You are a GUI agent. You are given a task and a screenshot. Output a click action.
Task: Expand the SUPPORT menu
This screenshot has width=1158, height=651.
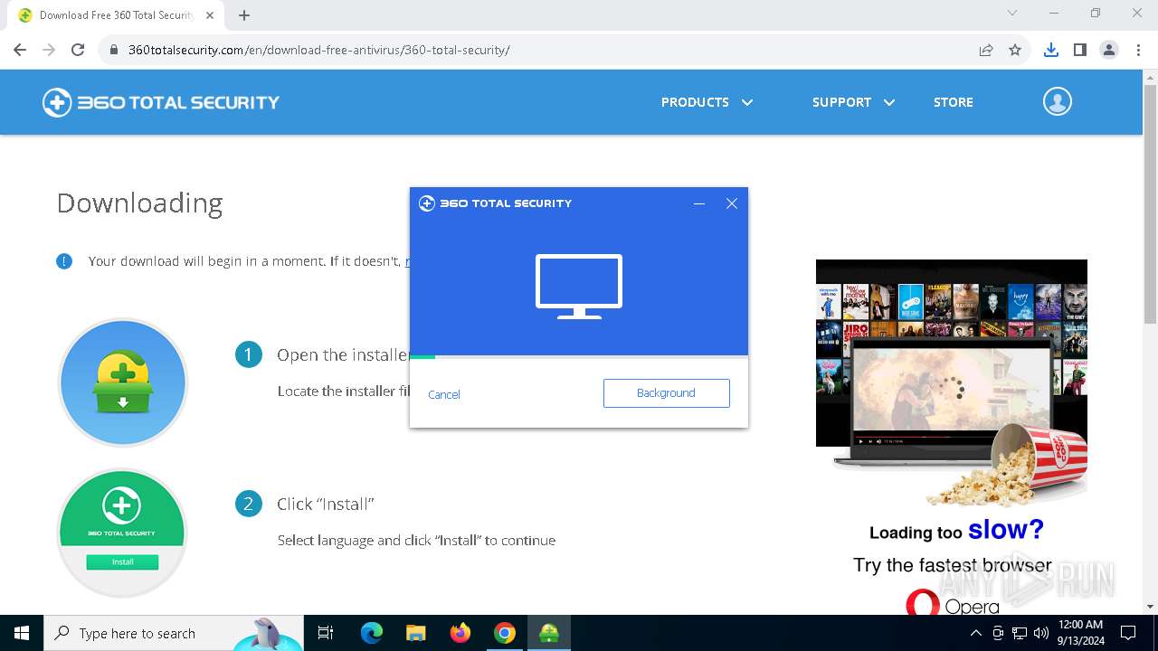click(x=853, y=102)
